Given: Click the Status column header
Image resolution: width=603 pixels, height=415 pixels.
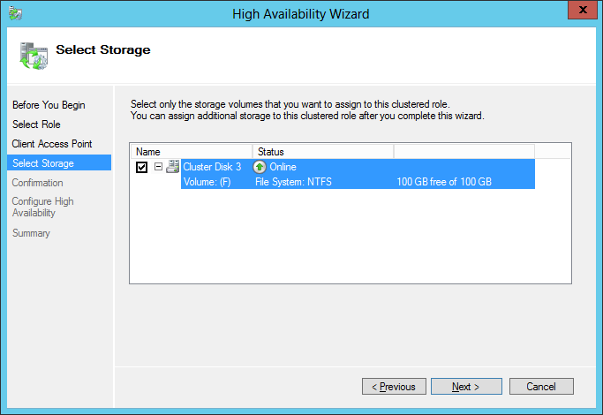Looking at the screenshot, I should 322,152.
